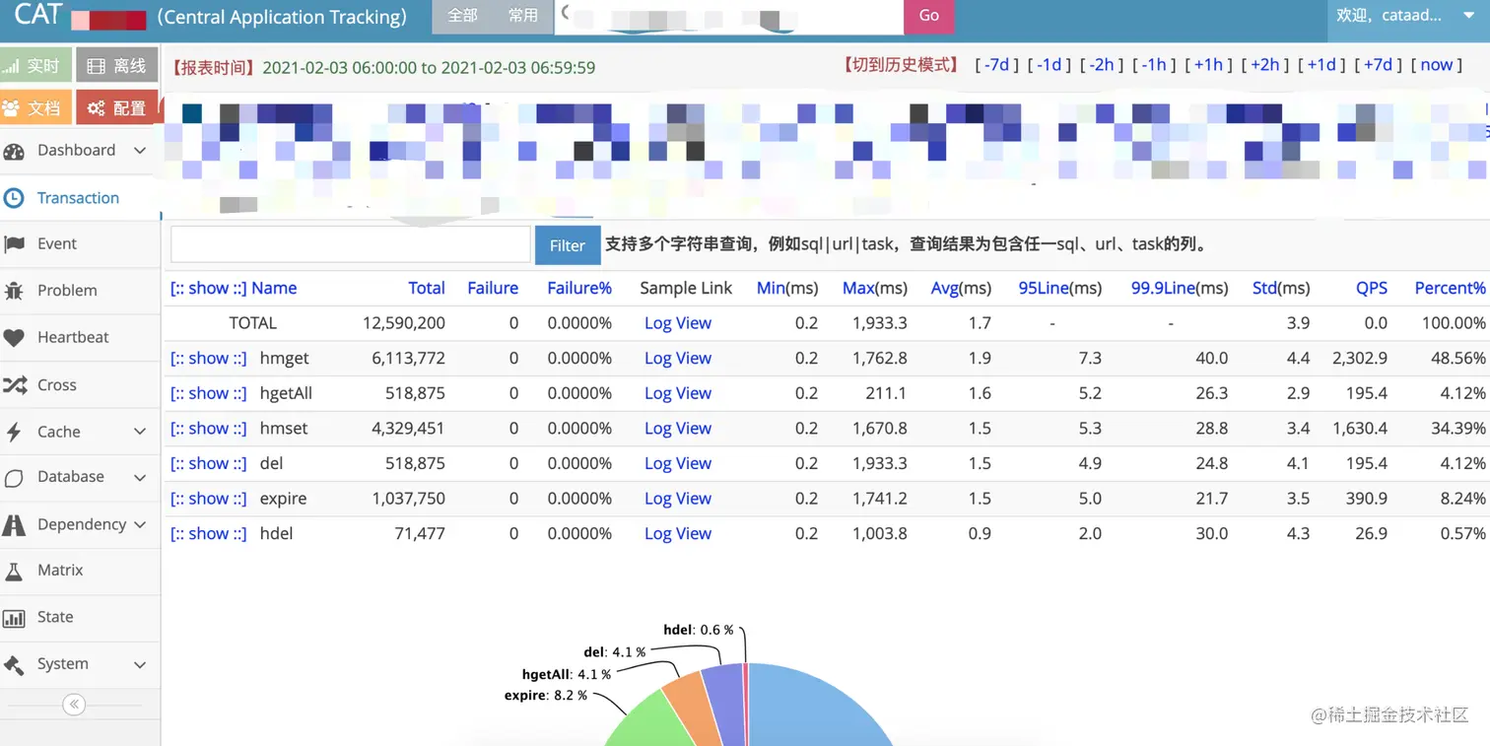Jump back one hour with -1h
This screenshot has width=1490, height=746.
tap(1154, 65)
